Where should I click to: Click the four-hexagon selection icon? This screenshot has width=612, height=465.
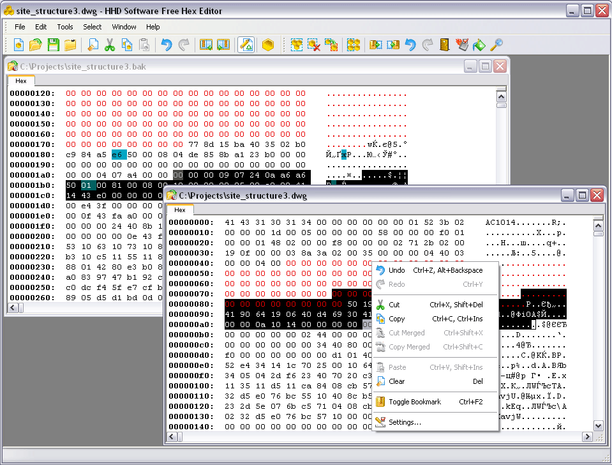(x=354, y=45)
